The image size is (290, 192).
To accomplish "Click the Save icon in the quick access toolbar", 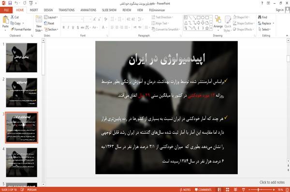I will [x=10, y=3].
